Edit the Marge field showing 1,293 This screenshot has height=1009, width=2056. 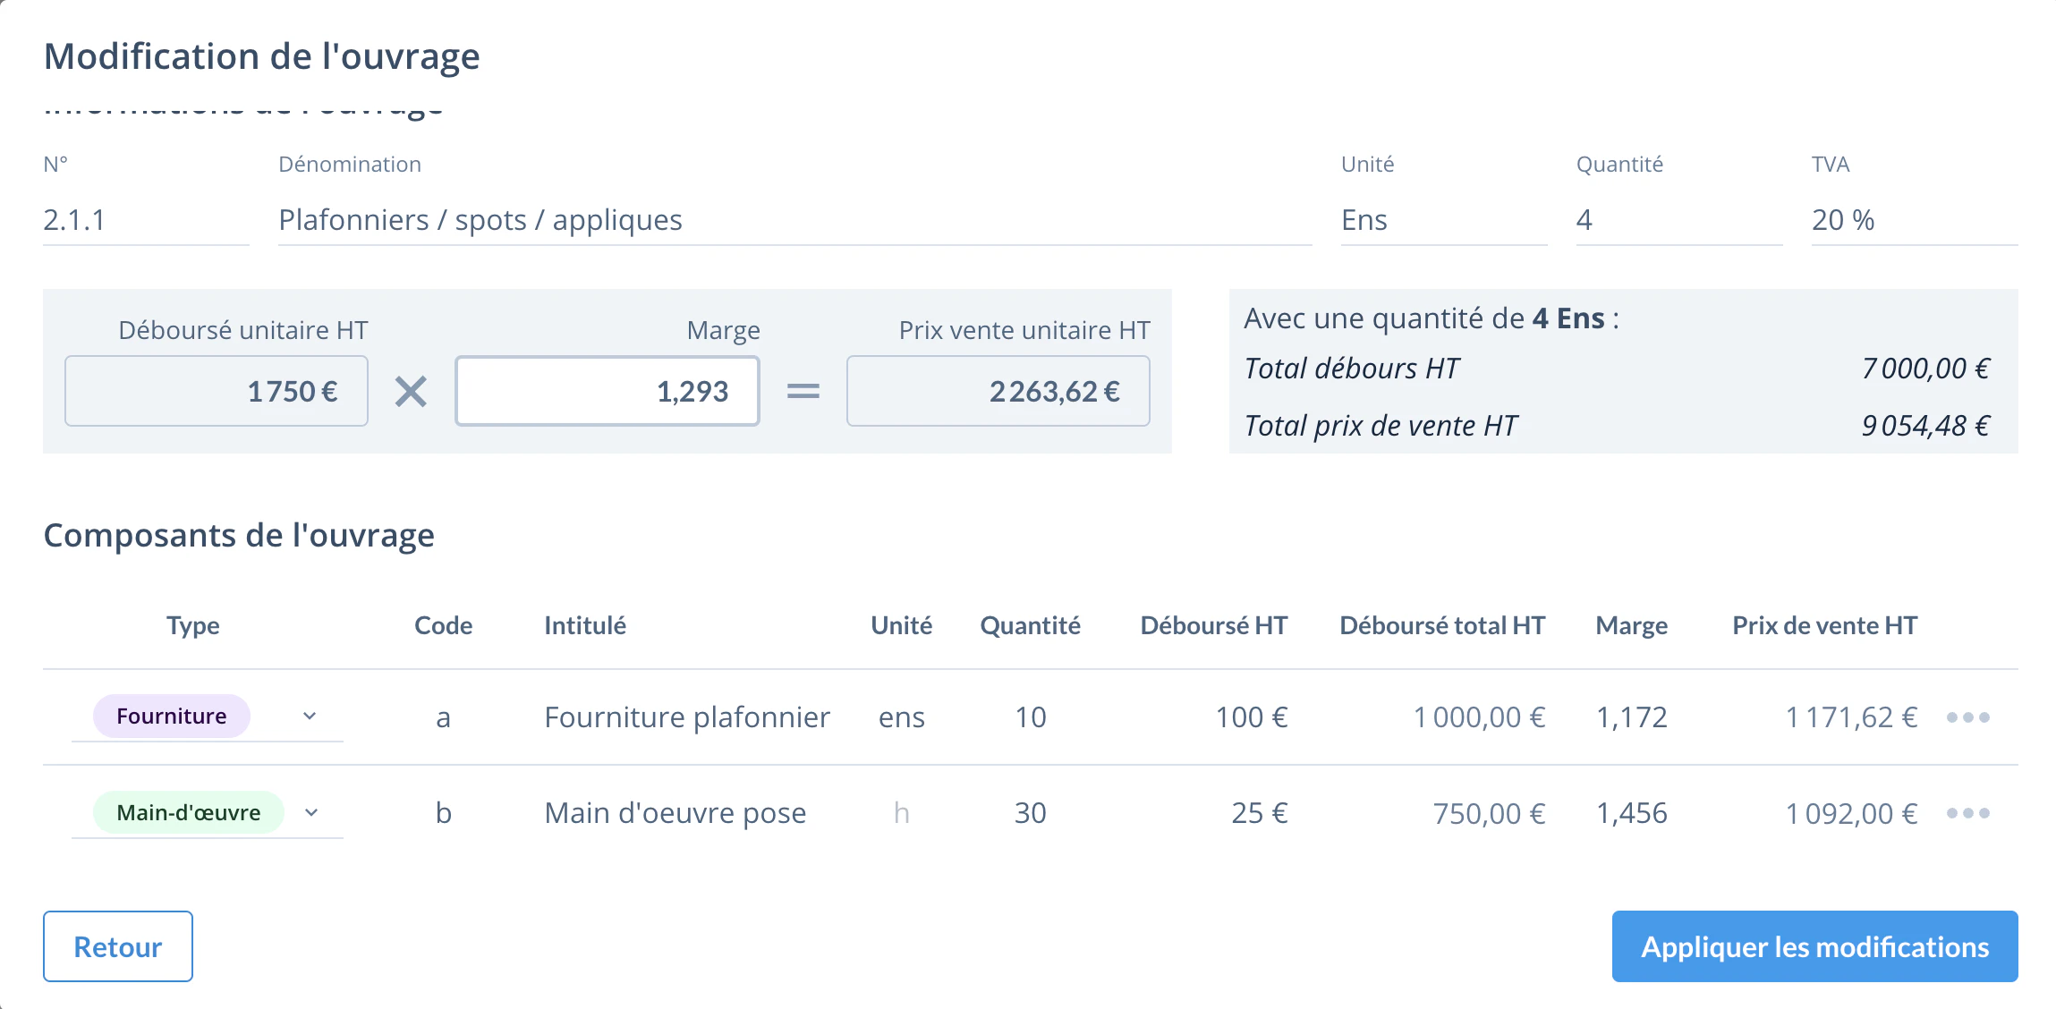pyautogui.click(x=607, y=391)
